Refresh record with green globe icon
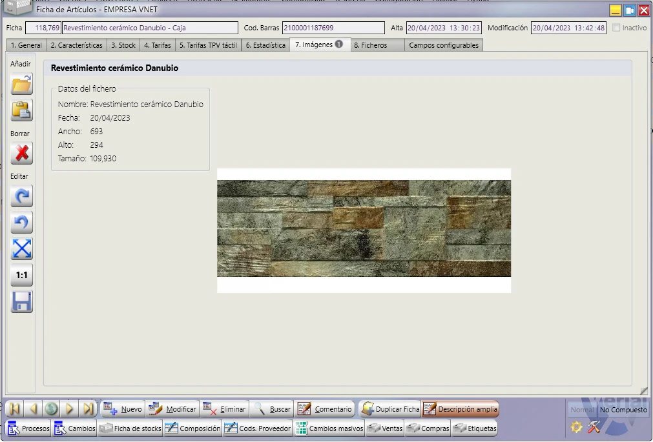This screenshot has height=442, width=653. click(51, 409)
